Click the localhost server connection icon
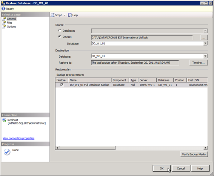214x176 pixels. pos(5,120)
